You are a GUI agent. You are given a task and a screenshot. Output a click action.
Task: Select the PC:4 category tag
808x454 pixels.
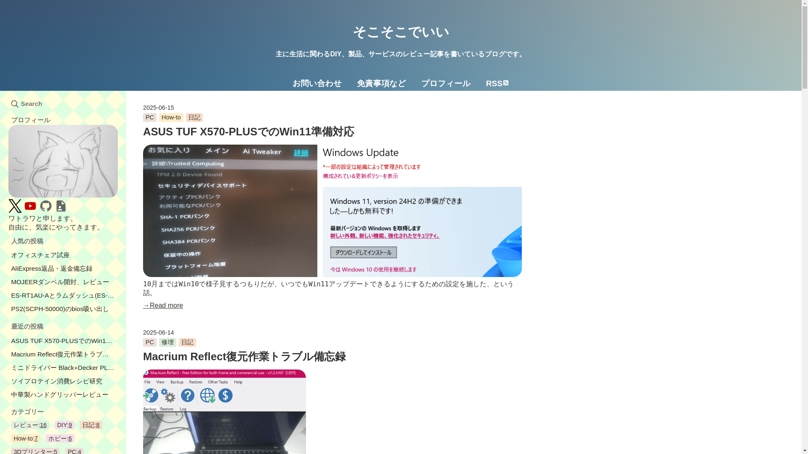click(x=74, y=451)
